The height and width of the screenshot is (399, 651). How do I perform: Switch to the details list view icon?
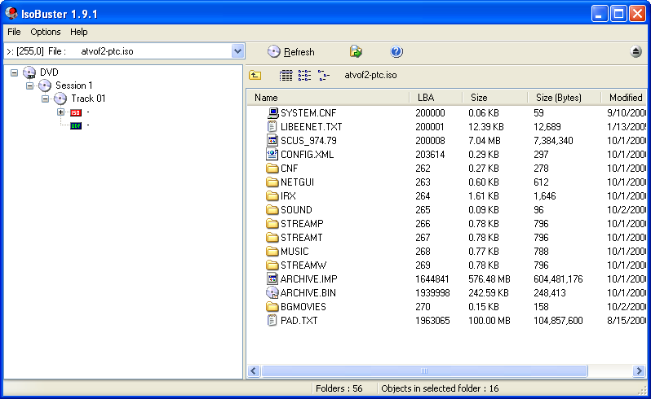coord(286,75)
